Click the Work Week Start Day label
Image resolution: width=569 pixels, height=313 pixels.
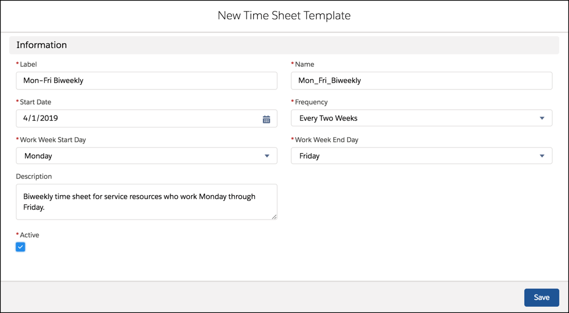tap(52, 140)
